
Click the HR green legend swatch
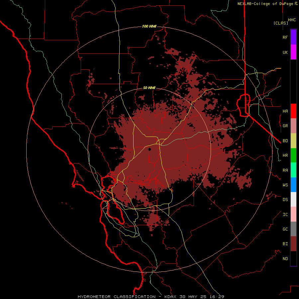pyautogui.click(x=293, y=155)
